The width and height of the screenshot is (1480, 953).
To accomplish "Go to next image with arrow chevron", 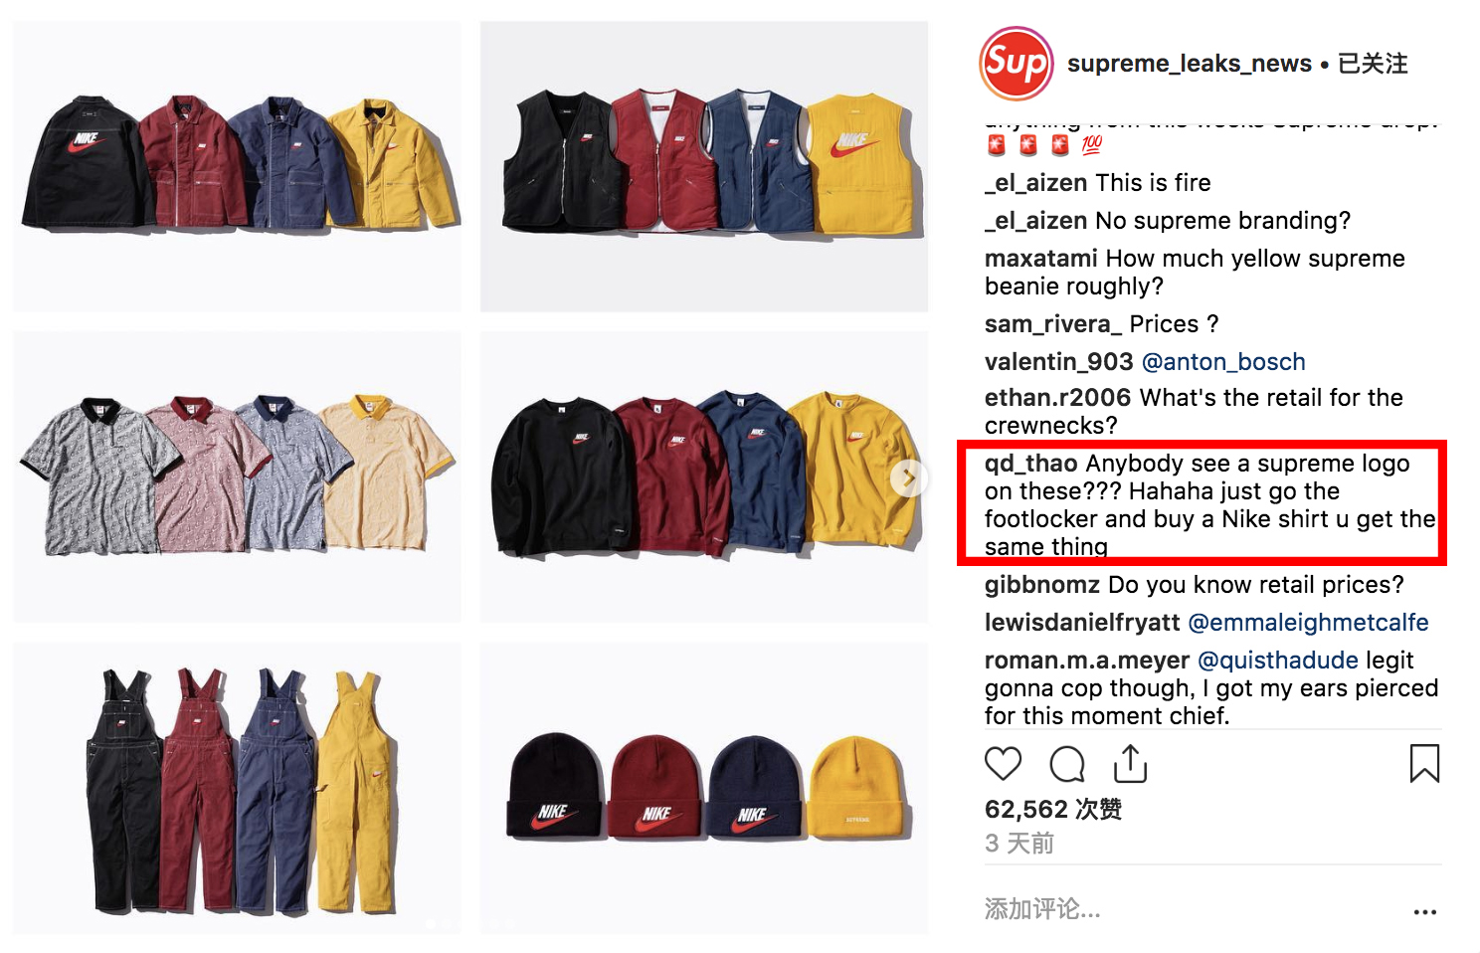I will point(908,478).
